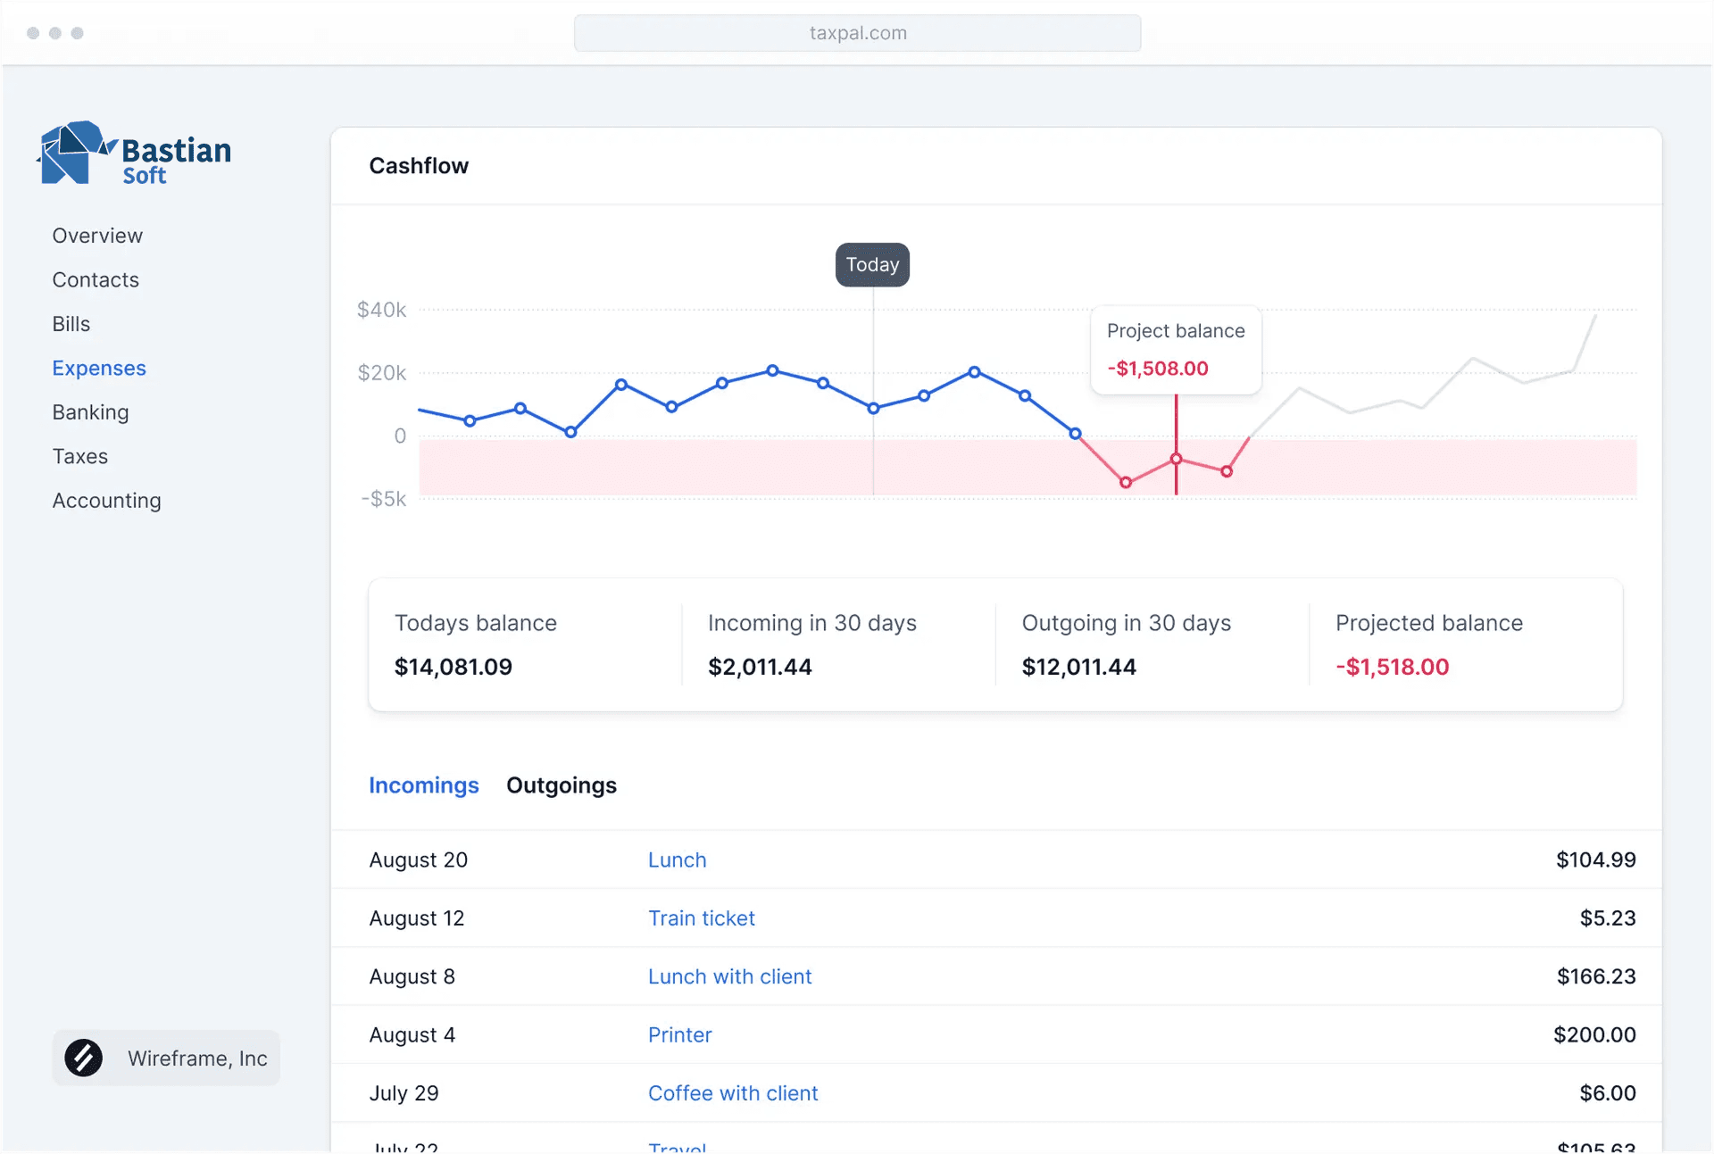1714x1154 pixels.
Task: Open Bills from the sidebar
Action: point(71,324)
